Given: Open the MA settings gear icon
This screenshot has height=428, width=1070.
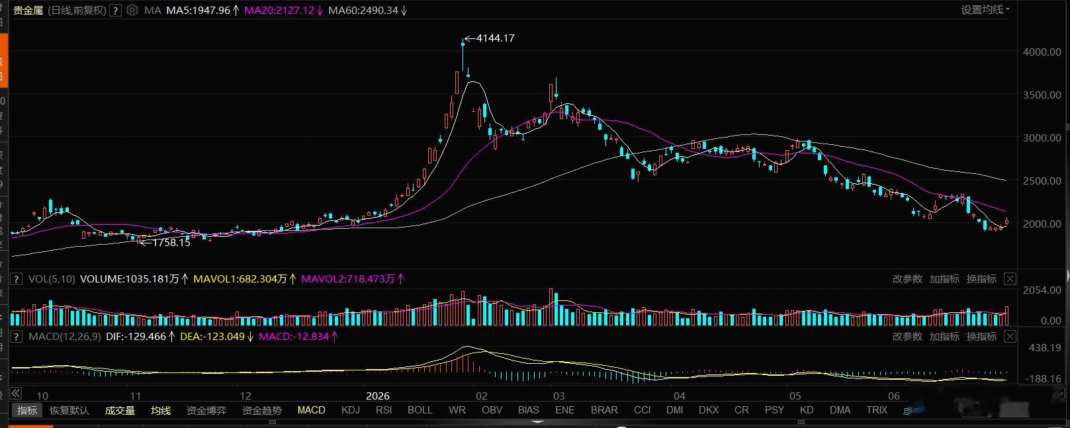Looking at the screenshot, I should click(x=132, y=10).
